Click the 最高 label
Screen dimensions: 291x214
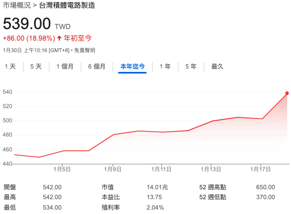coord(10,197)
